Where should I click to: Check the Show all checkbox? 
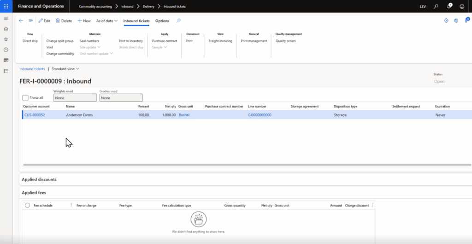pos(25,98)
